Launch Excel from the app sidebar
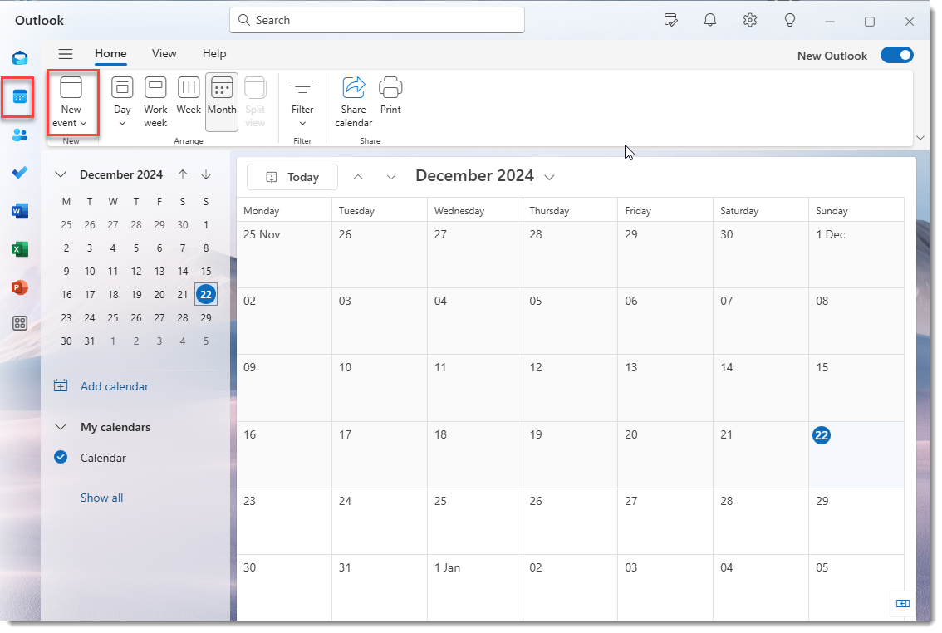Image resolution: width=942 pixels, height=633 pixels. pyautogui.click(x=19, y=248)
